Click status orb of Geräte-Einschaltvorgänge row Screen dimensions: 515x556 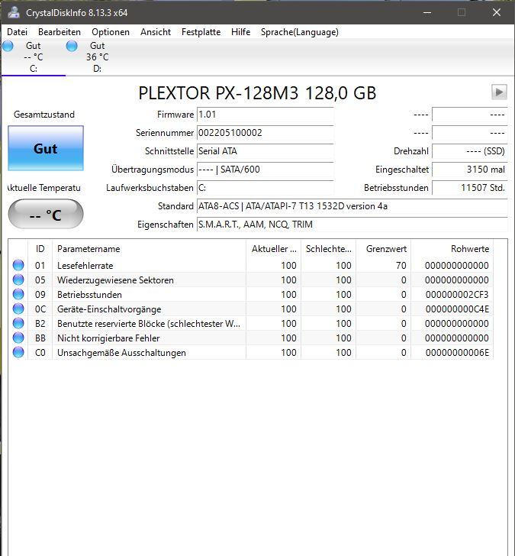(18, 309)
